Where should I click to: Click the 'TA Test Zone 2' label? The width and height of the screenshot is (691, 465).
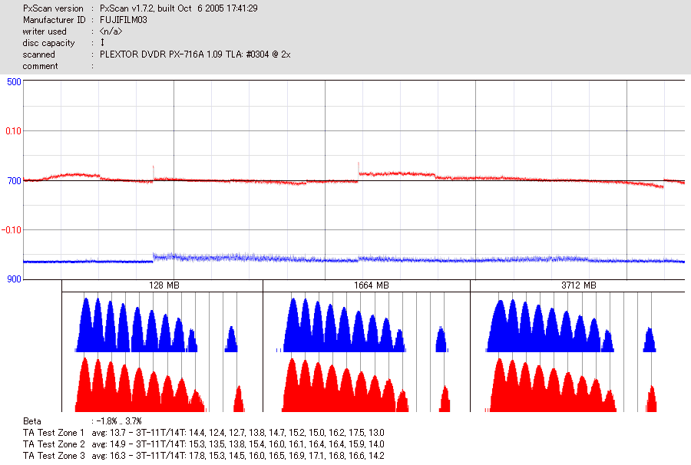tap(53, 444)
